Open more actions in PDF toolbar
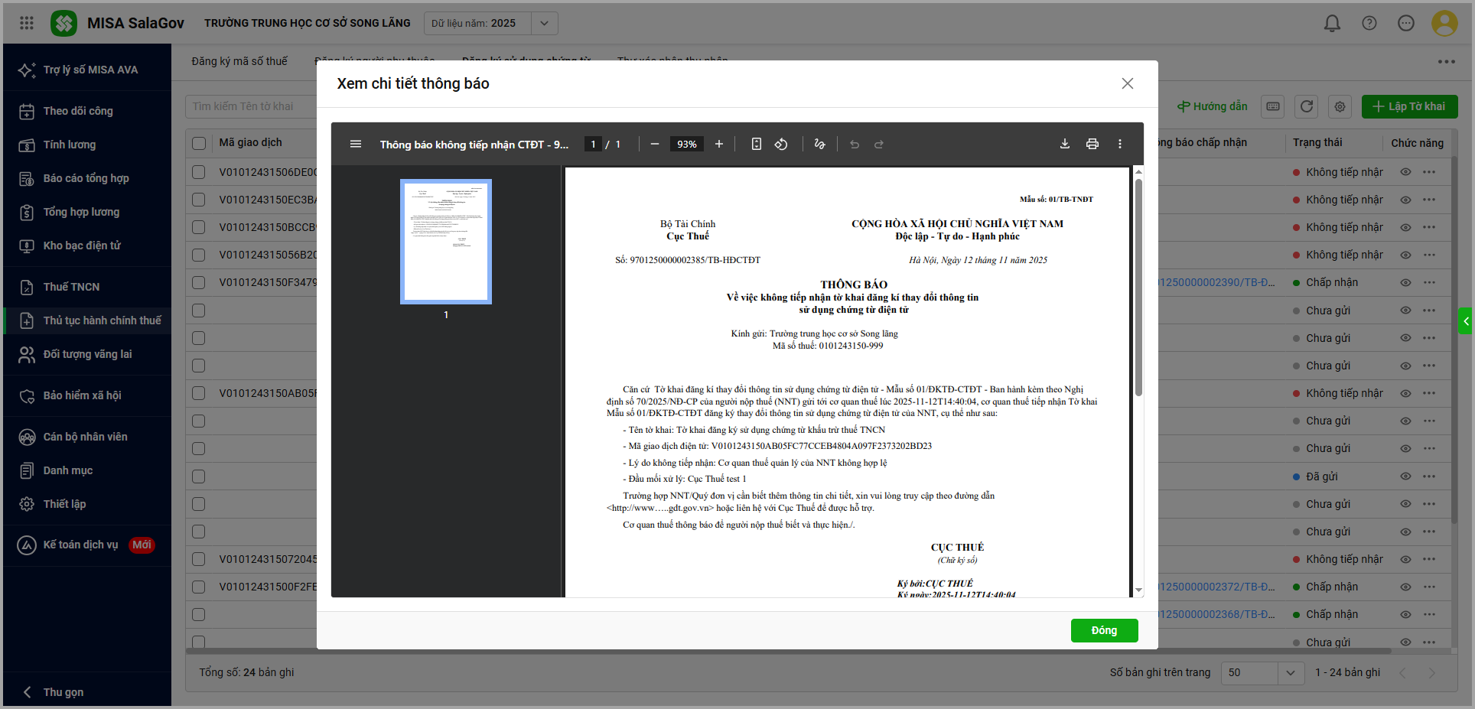1475x709 pixels. 1119,144
